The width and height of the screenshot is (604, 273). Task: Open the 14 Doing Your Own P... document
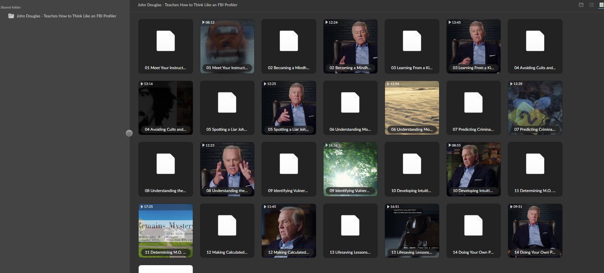coord(474,231)
